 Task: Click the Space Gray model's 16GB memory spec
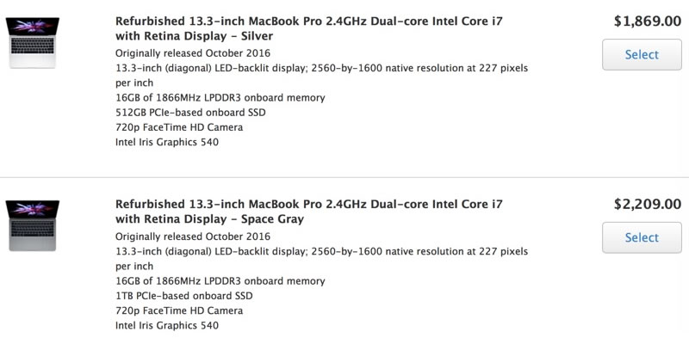point(220,281)
